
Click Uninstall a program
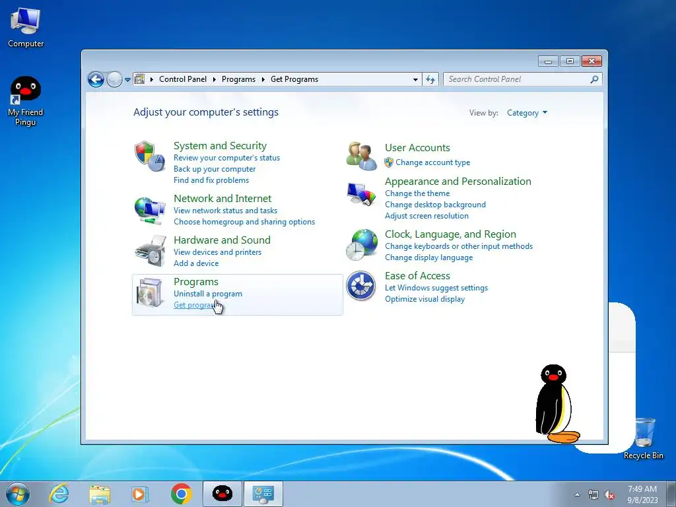[208, 294]
